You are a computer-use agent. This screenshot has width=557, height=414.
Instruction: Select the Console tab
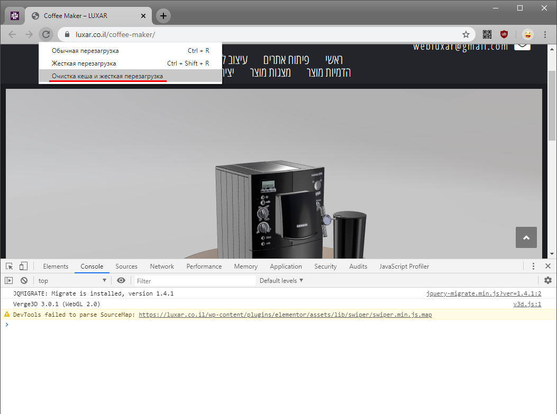(x=92, y=266)
